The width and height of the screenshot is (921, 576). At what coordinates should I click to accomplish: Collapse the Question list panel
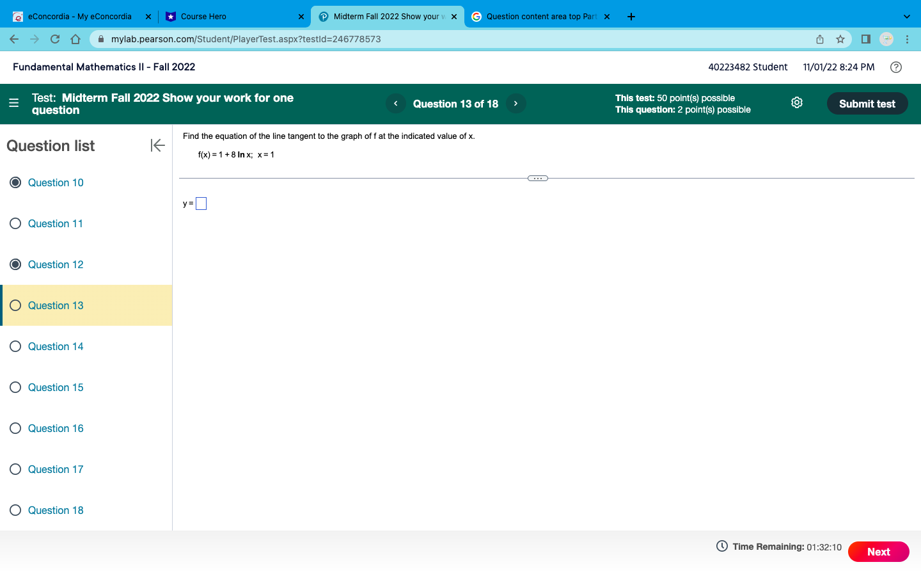(157, 145)
